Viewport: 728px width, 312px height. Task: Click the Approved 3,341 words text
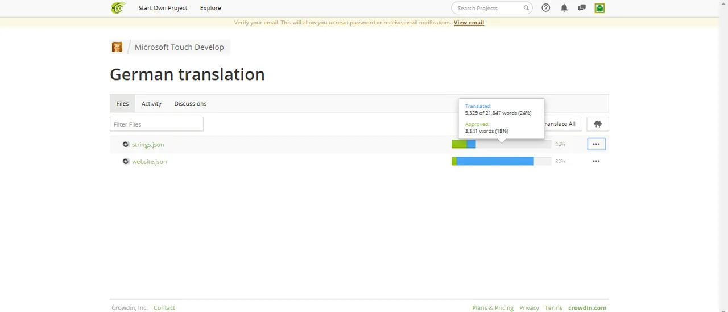coord(486,131)
